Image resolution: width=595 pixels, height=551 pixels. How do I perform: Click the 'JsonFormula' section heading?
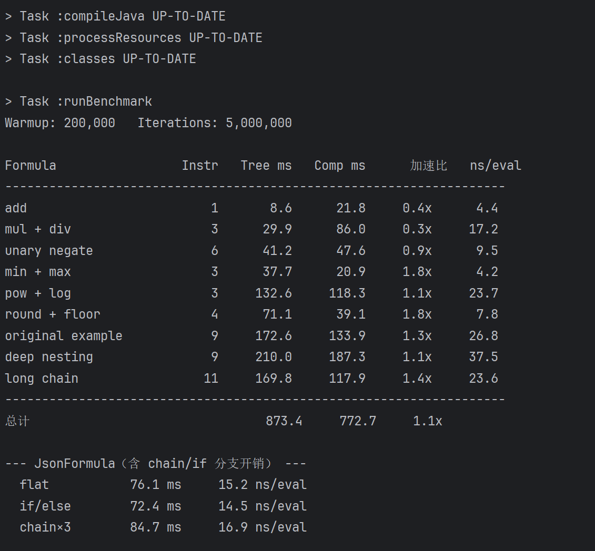(x=74, y=464)
